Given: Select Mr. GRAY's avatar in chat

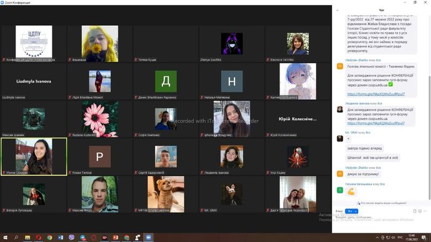Looking at the screenshot, I should [x=340, y=139].
